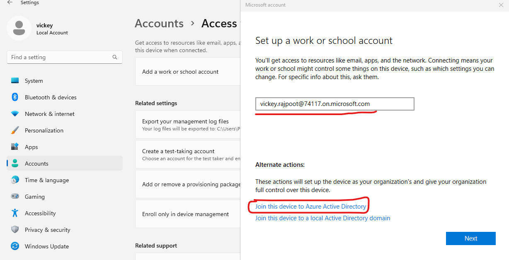Click the back arrow in Settings

tap(10, 2)
